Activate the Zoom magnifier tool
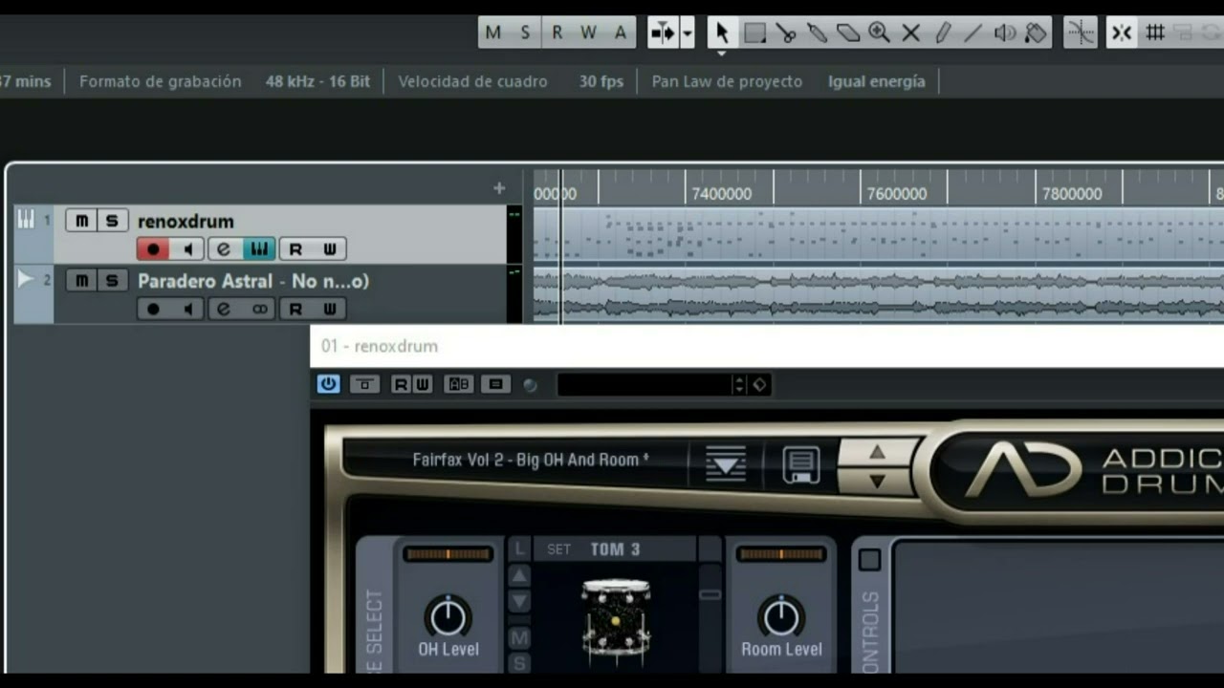 pos(880,32)
